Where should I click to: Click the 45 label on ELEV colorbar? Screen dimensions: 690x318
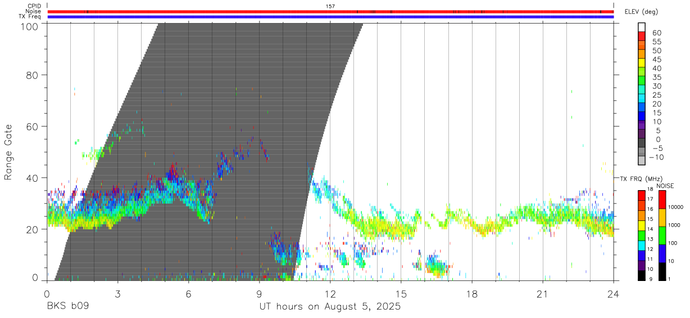(x=656, y=59)
